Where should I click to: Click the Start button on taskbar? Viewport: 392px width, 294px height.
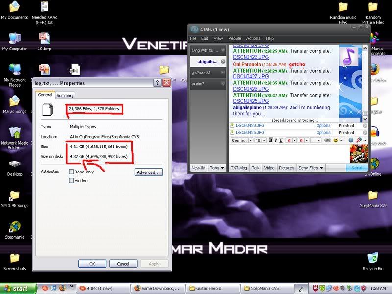(x=18, y=288)
